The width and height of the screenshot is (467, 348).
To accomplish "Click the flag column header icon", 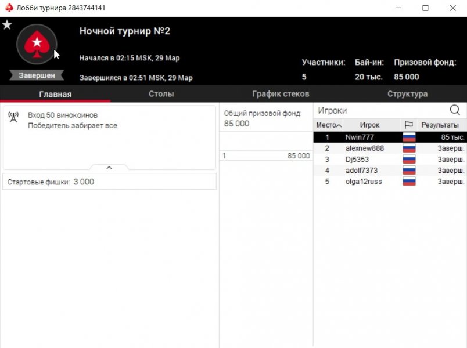I will 409,125.
